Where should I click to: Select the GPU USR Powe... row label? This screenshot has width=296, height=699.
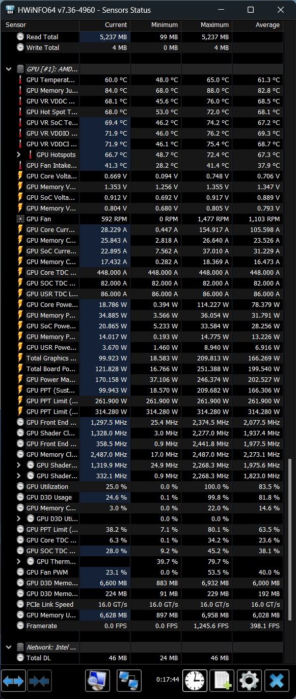coord(51,347)
